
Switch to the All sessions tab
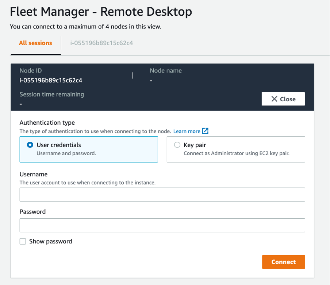point(35,43)
